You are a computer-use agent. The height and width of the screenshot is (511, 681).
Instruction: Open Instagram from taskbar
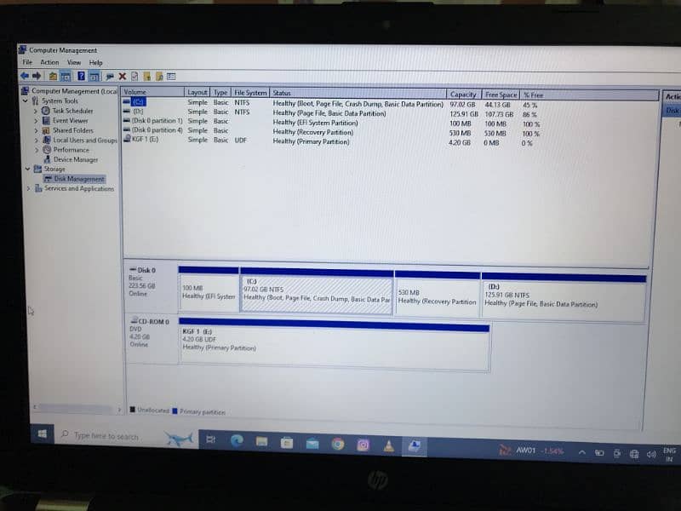coord(363,445)
